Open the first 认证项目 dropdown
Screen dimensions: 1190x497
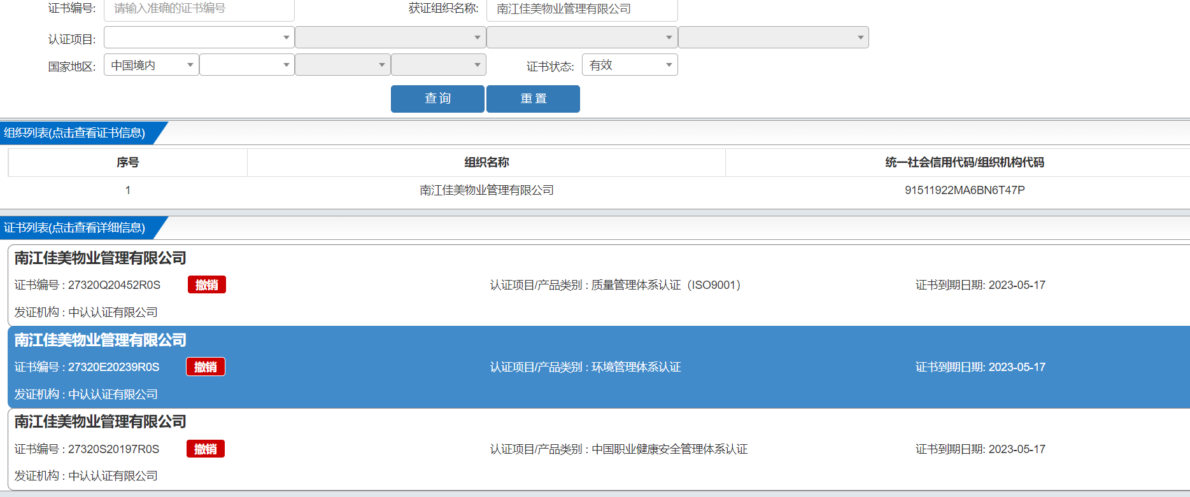(199, 38)
